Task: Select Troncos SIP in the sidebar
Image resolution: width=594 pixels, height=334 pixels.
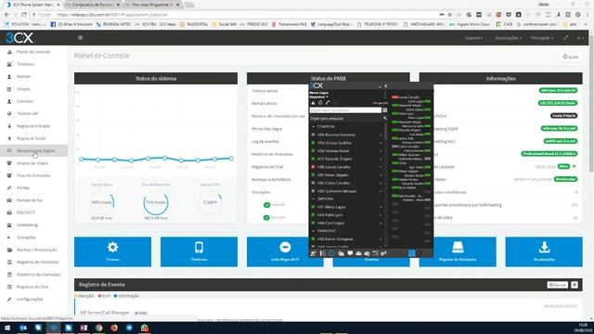Action: [27, 113]
